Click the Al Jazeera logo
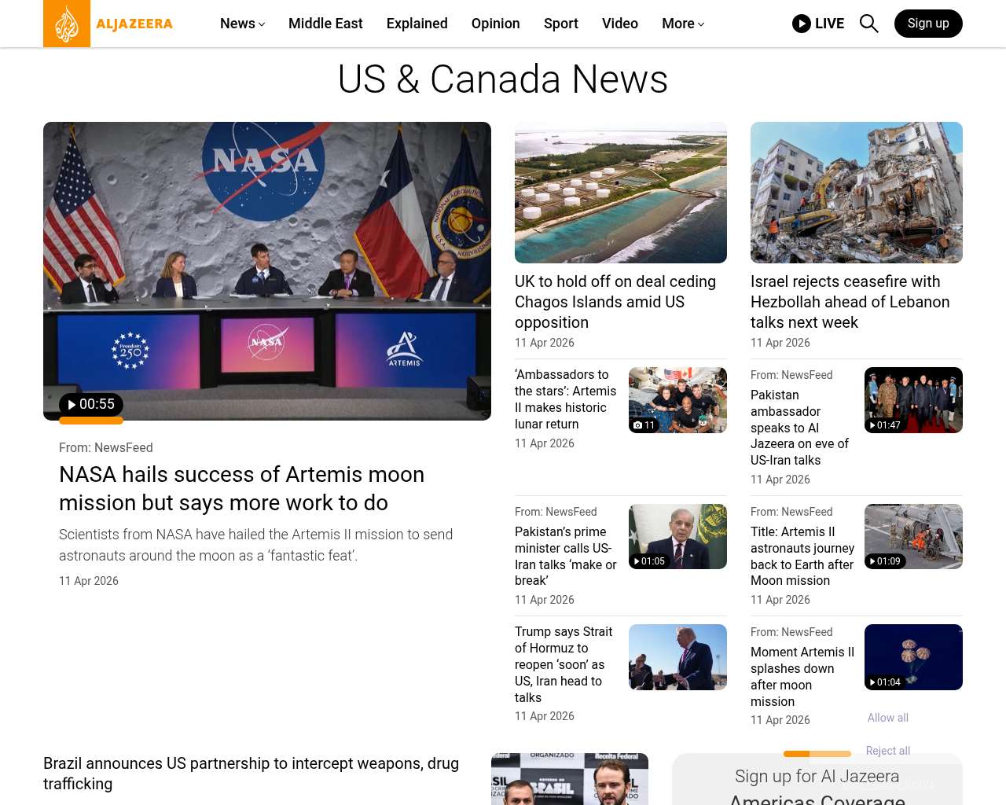The width and height of the screenshot is (1006, 805). 108,24
